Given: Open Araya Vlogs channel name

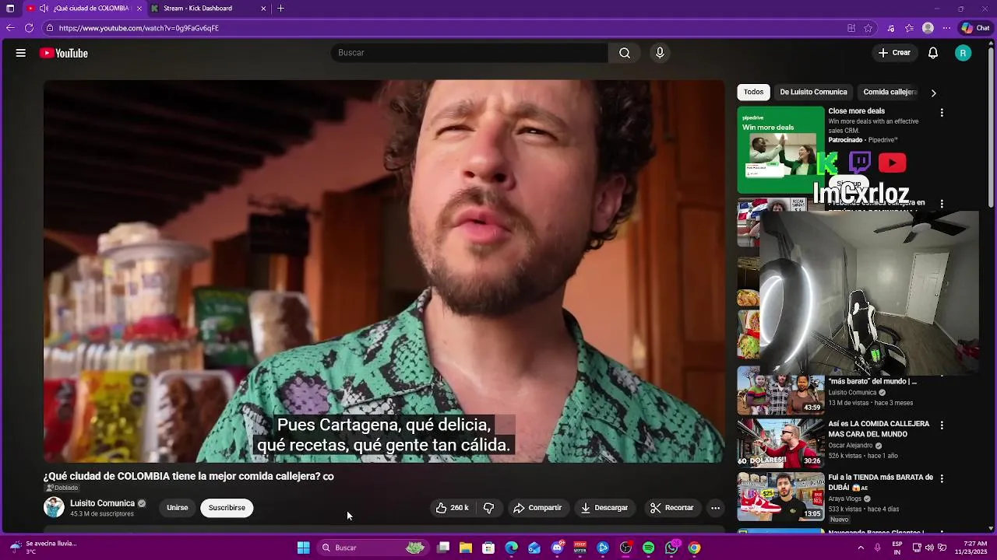Looking at the screenshot, I should pyautogui.click(x=847, y=499).
